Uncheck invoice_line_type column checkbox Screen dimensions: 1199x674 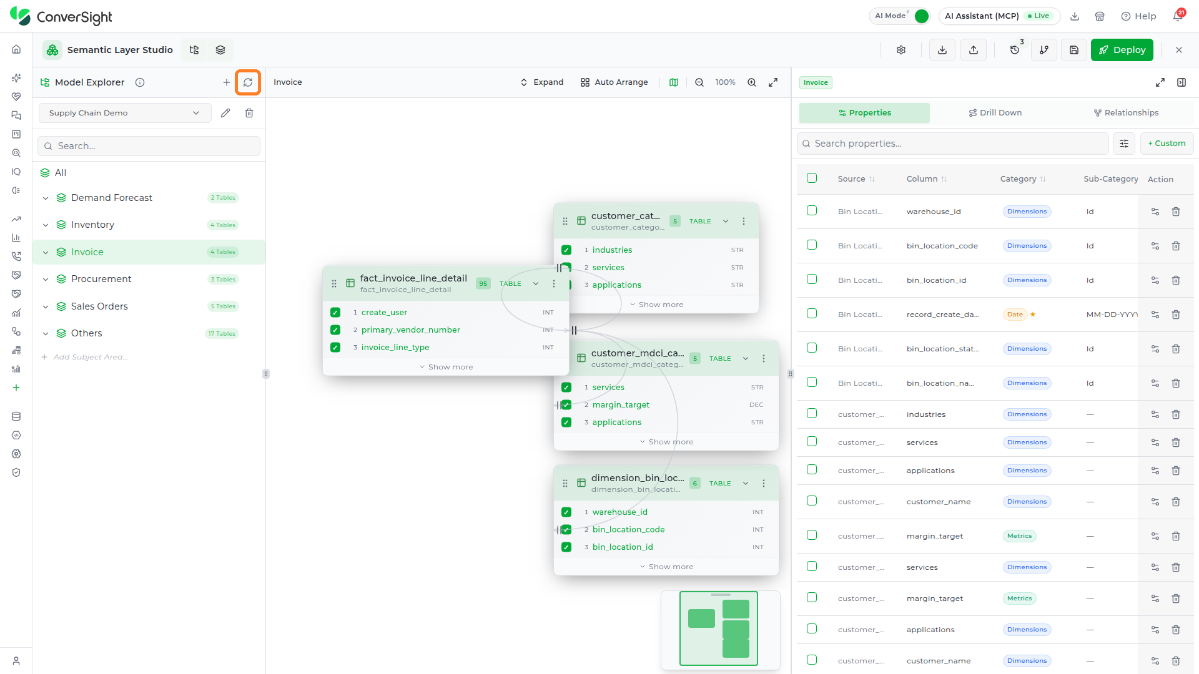335,348
